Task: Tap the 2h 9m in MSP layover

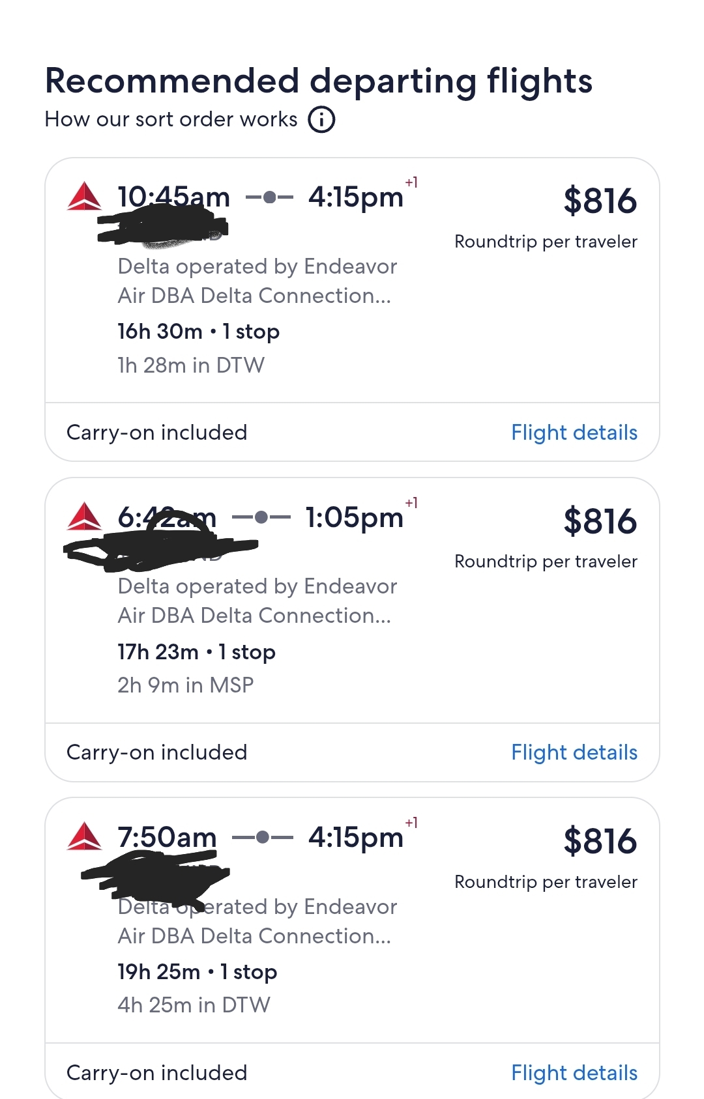Action: click(186, 685)
